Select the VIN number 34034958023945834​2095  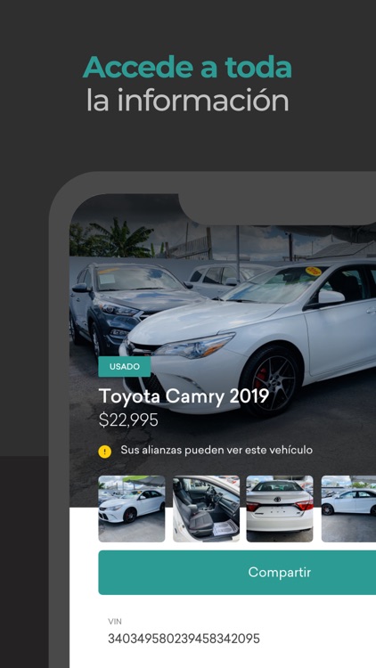(x=184, y=639)
